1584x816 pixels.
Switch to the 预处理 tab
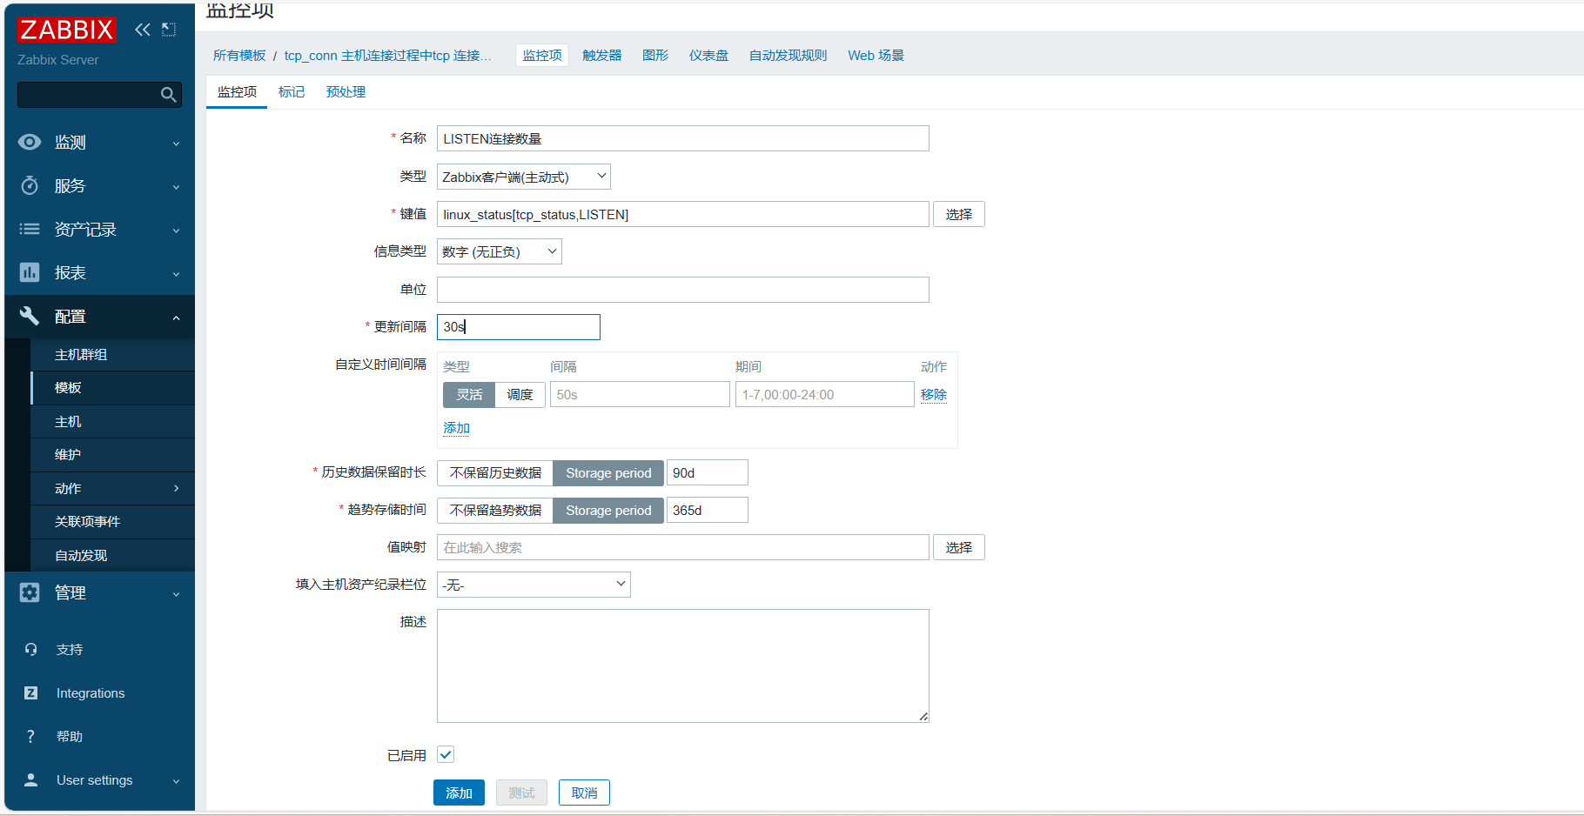346,92
